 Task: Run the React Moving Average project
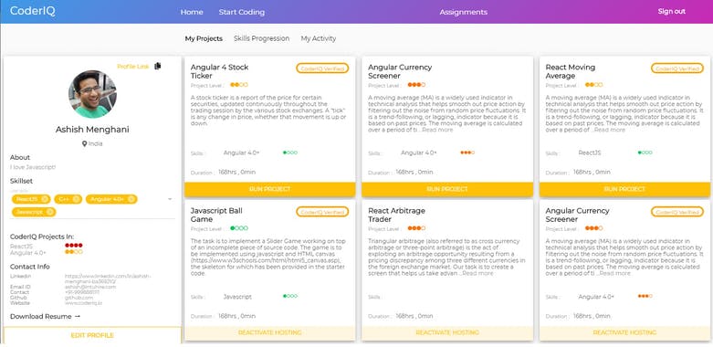[624, 189]
